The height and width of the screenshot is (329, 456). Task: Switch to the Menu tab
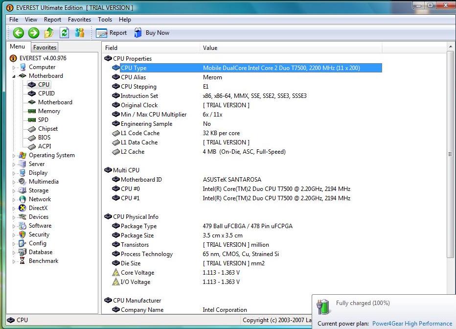tap(18, 47)
